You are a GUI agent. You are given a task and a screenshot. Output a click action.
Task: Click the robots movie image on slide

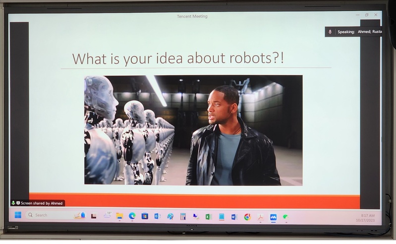point(193,130)
